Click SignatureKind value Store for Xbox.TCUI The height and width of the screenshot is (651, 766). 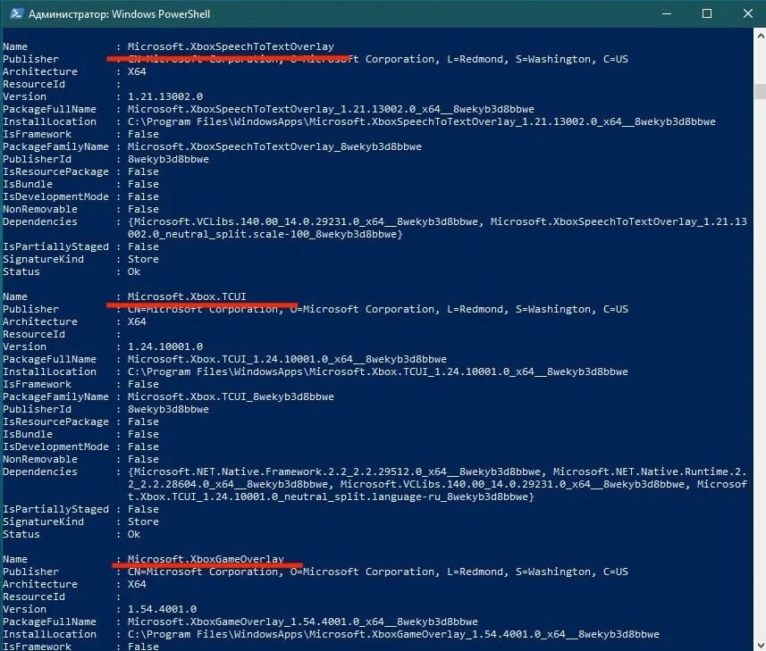[143, 522]
